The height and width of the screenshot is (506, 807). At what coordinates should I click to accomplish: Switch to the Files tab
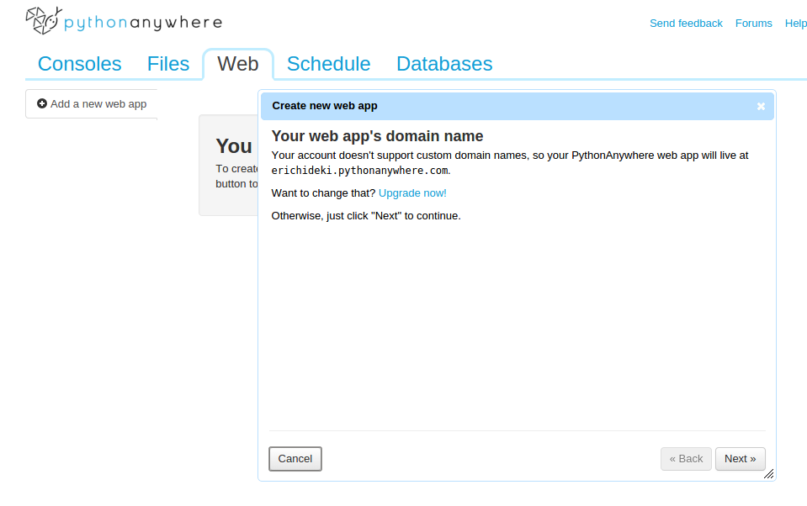pyautogui.click(x=168, y=64)
